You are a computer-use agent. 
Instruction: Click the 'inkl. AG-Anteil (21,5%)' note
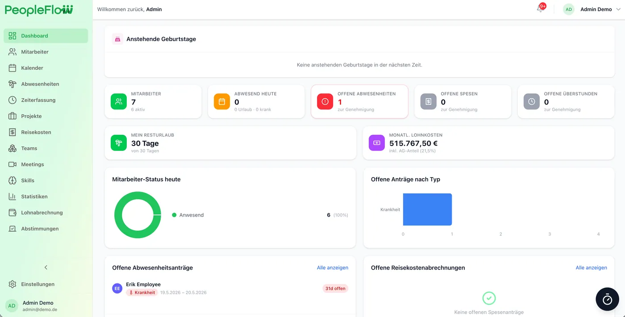pyautogui.click(x=412, y=151)
